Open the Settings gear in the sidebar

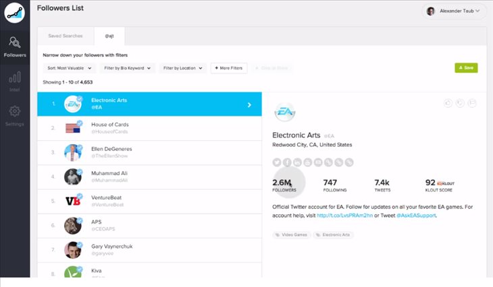(15, 115)
